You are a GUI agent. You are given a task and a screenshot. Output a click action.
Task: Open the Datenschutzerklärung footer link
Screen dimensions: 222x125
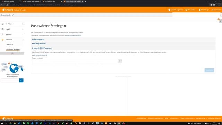(155, 119)
